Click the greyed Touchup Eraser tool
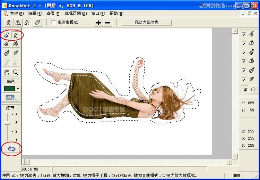This screenshot has width=260, height=180. pyautogui.click(x=16, y=63)
